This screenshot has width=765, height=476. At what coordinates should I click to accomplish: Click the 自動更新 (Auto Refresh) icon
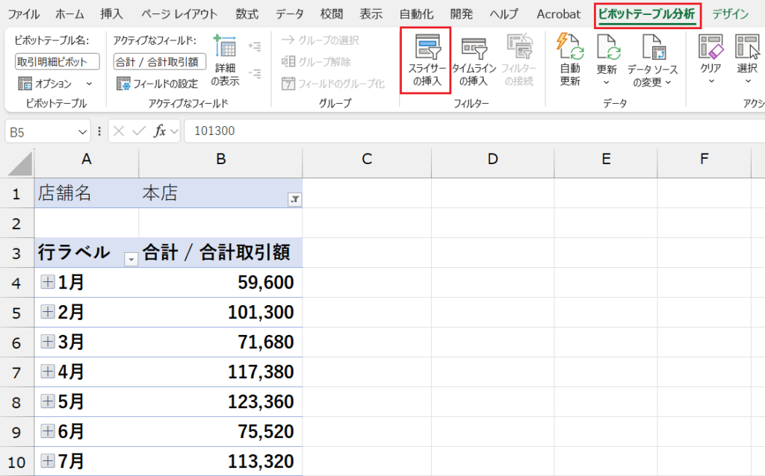pyautogui.click(x=570, y=49)
